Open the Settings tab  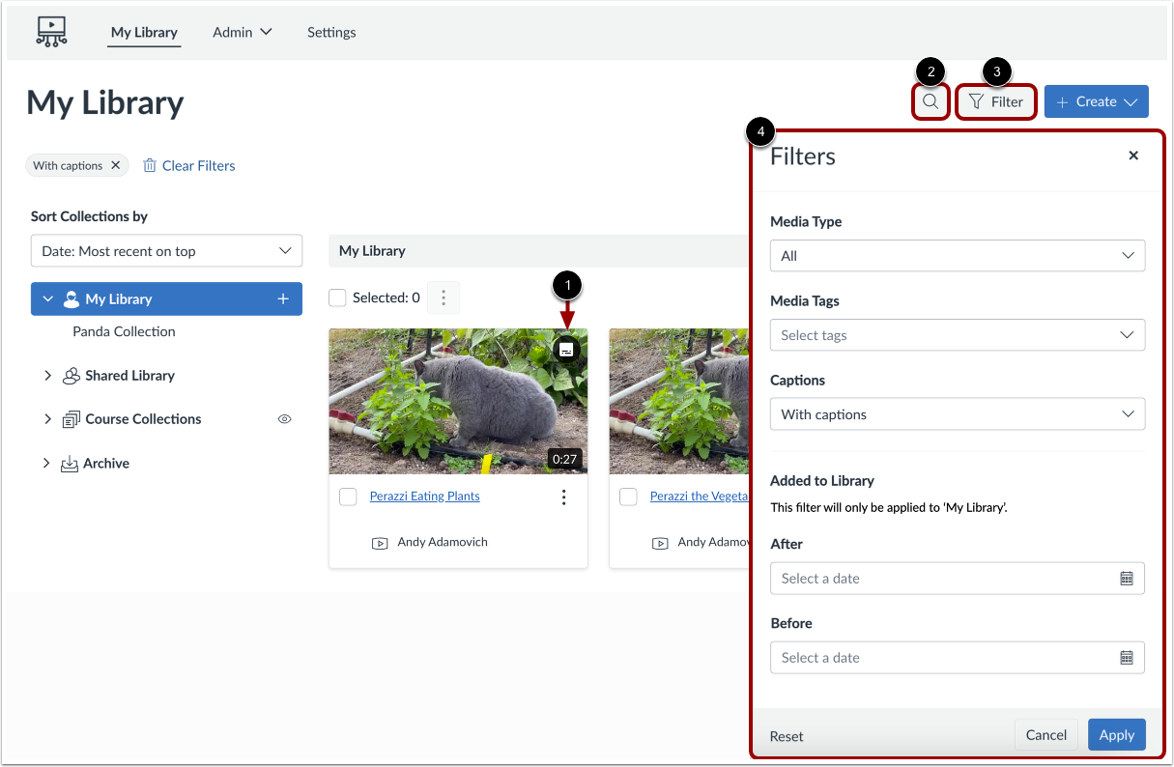[x=331, y=32]
